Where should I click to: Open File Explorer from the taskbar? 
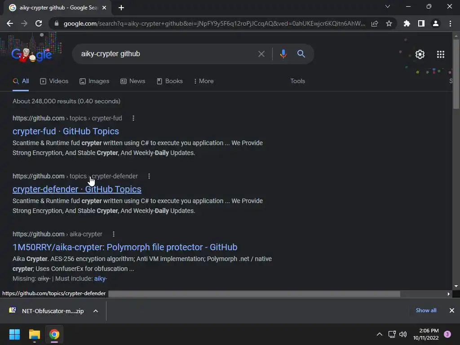[x=34, y=334]
